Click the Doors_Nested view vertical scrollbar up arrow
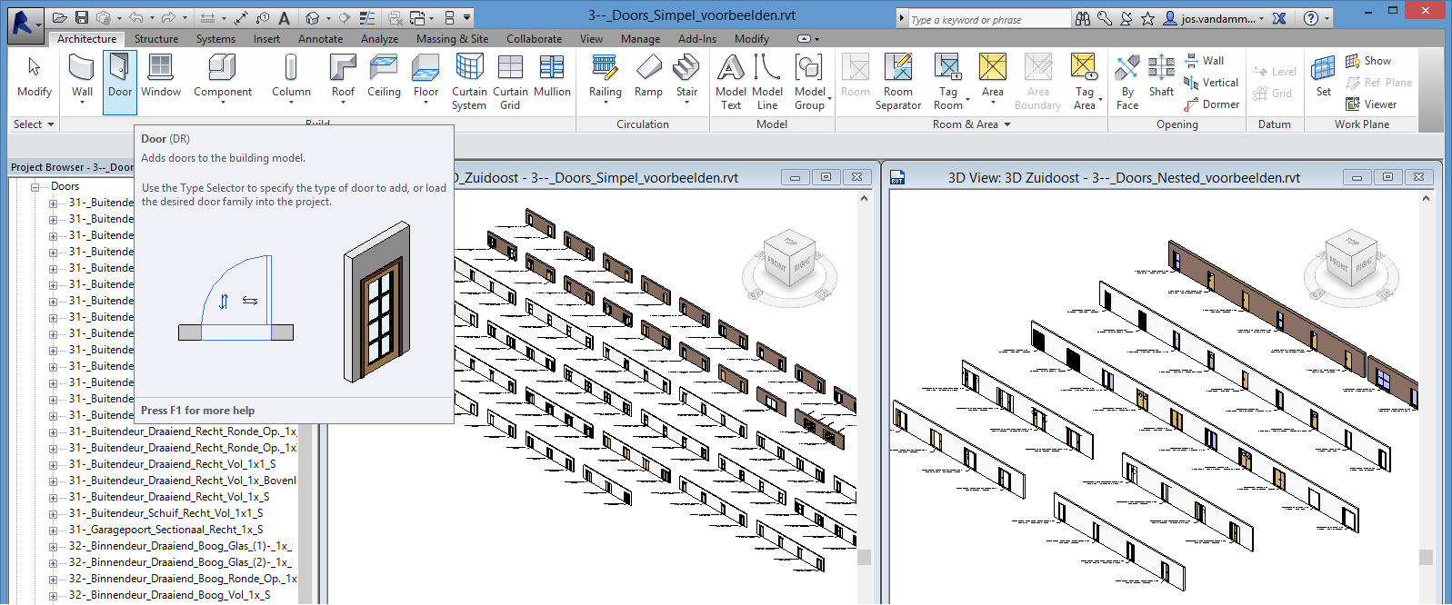The image size is (1452, 605). tap(1426, 198)
